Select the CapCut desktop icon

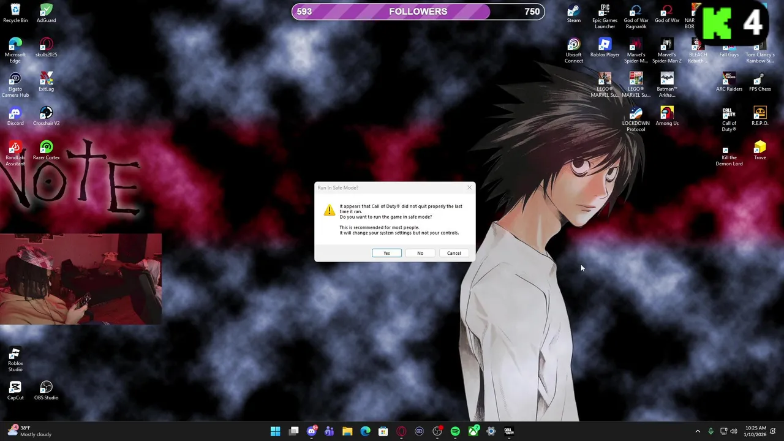coord(15,391)
